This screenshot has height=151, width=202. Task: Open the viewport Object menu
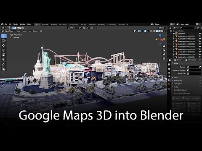[35, 31]
